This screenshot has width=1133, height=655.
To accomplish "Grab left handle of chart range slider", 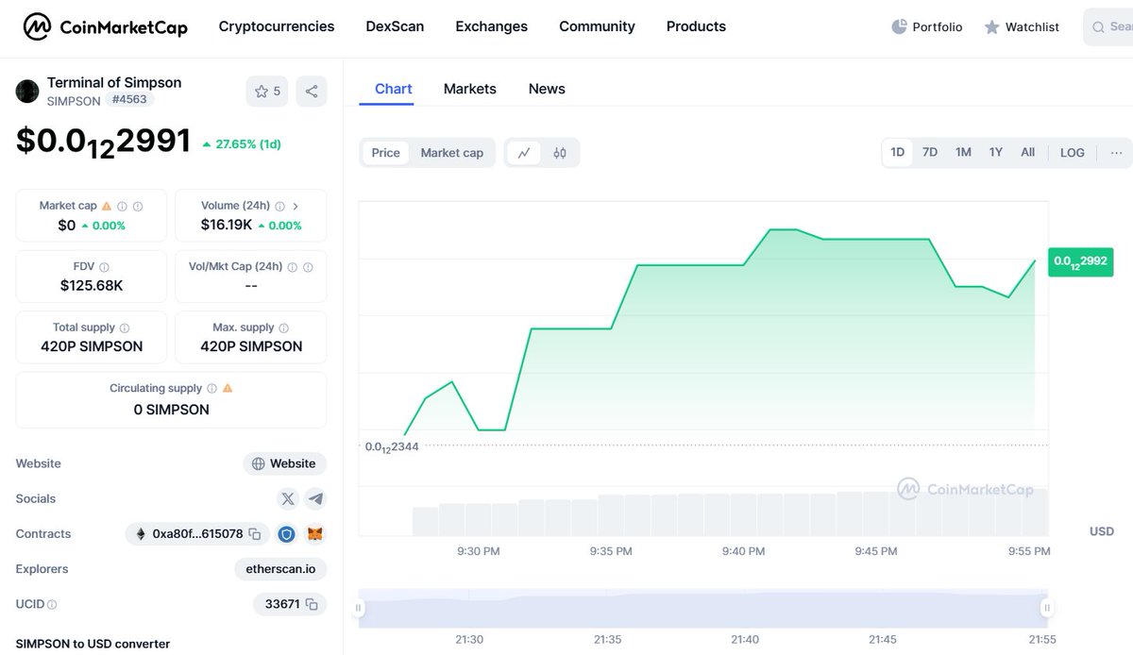I will pyautogui.click(x=359, y=608).
